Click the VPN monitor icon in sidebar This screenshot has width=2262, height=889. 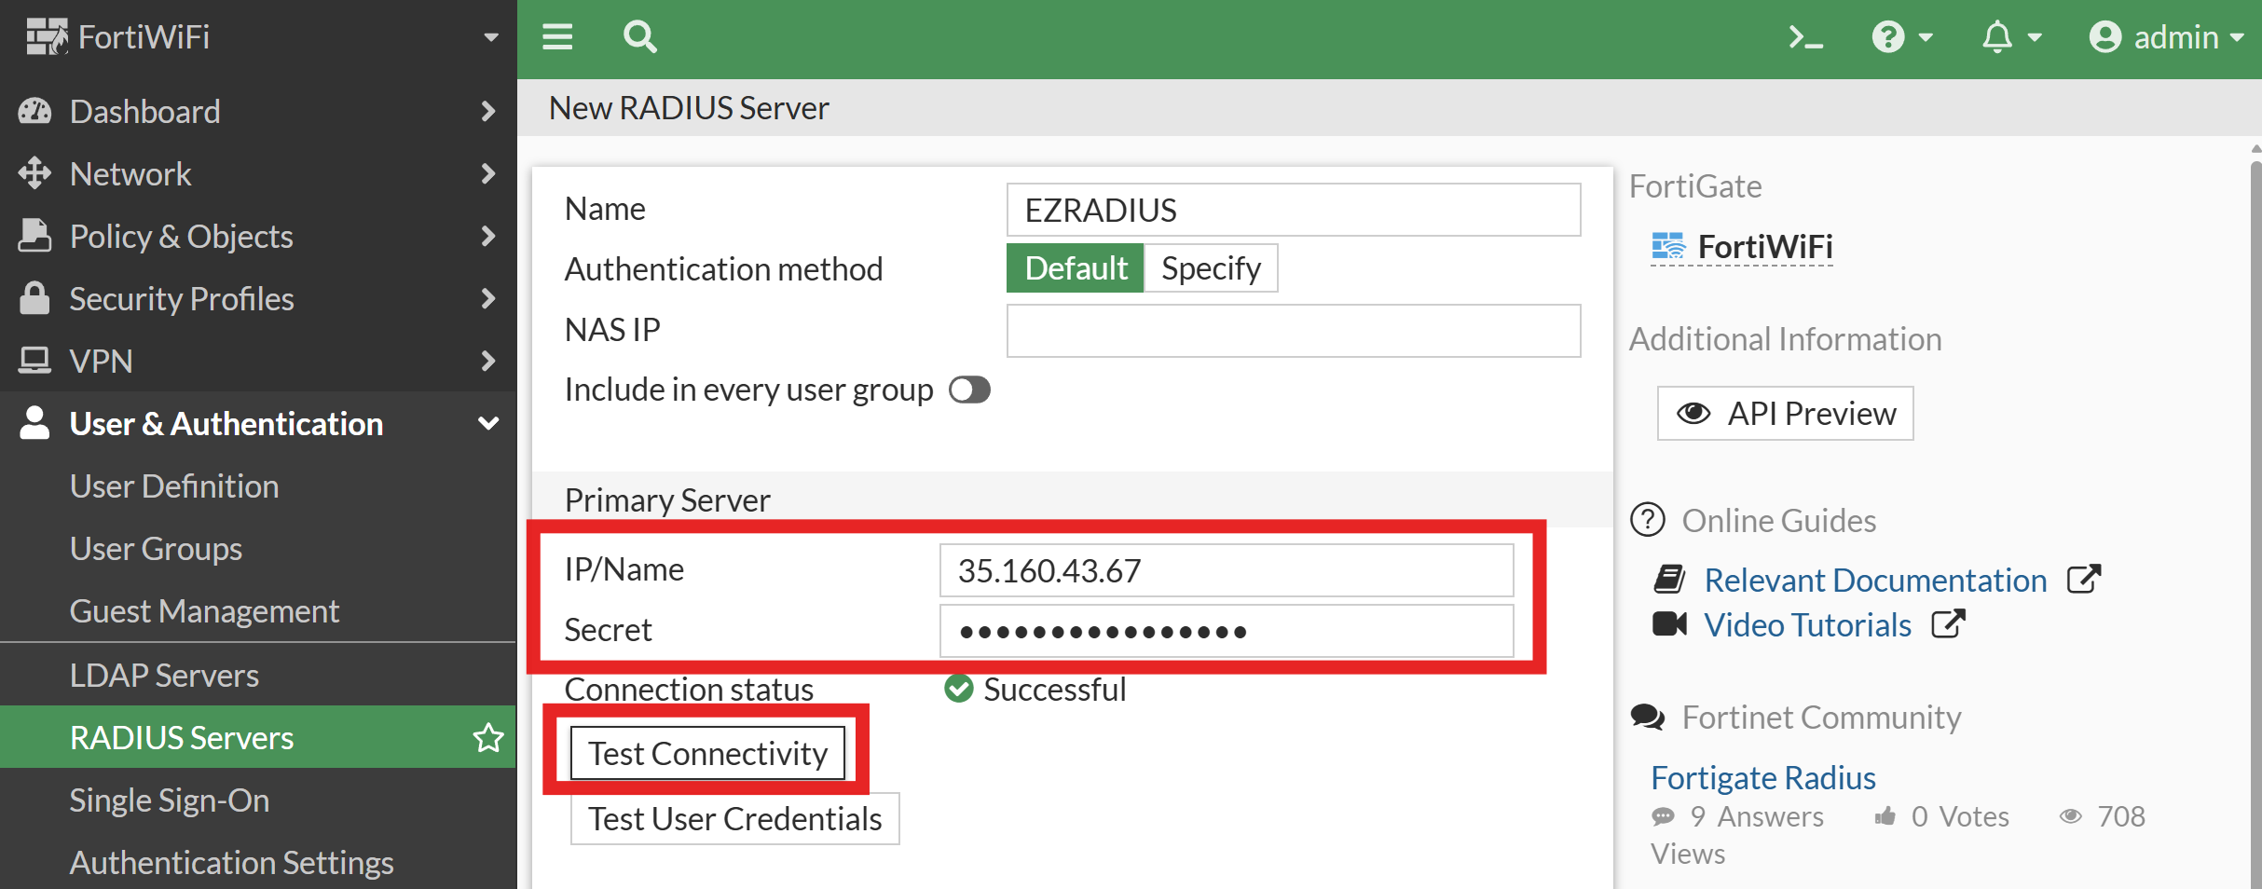click(35, 361)
